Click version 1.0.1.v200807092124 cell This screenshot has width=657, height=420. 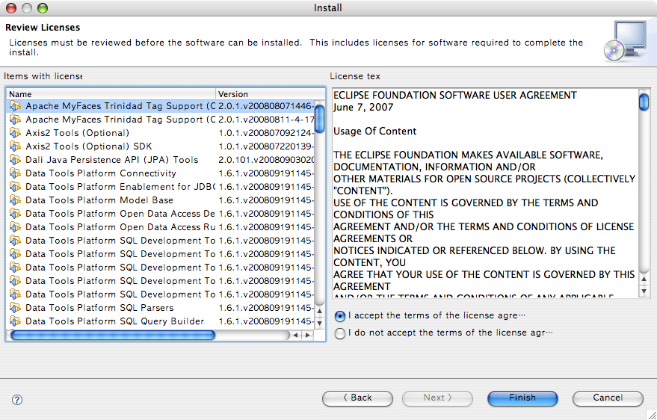pyautogui.click(x=266, y=133)
